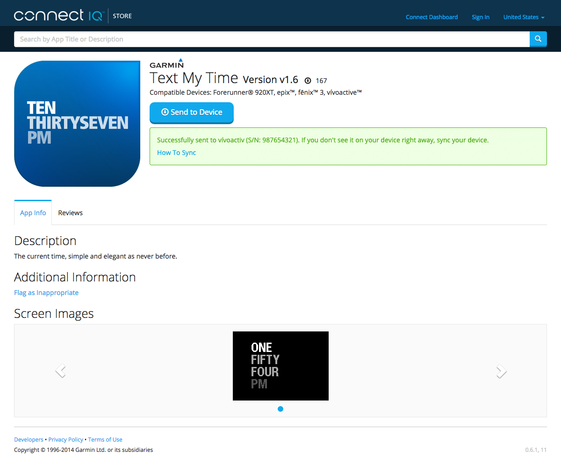Open the United States region dropdown
Screen dimensions: 561x464
pyautogui.click(x=524, y=17)
